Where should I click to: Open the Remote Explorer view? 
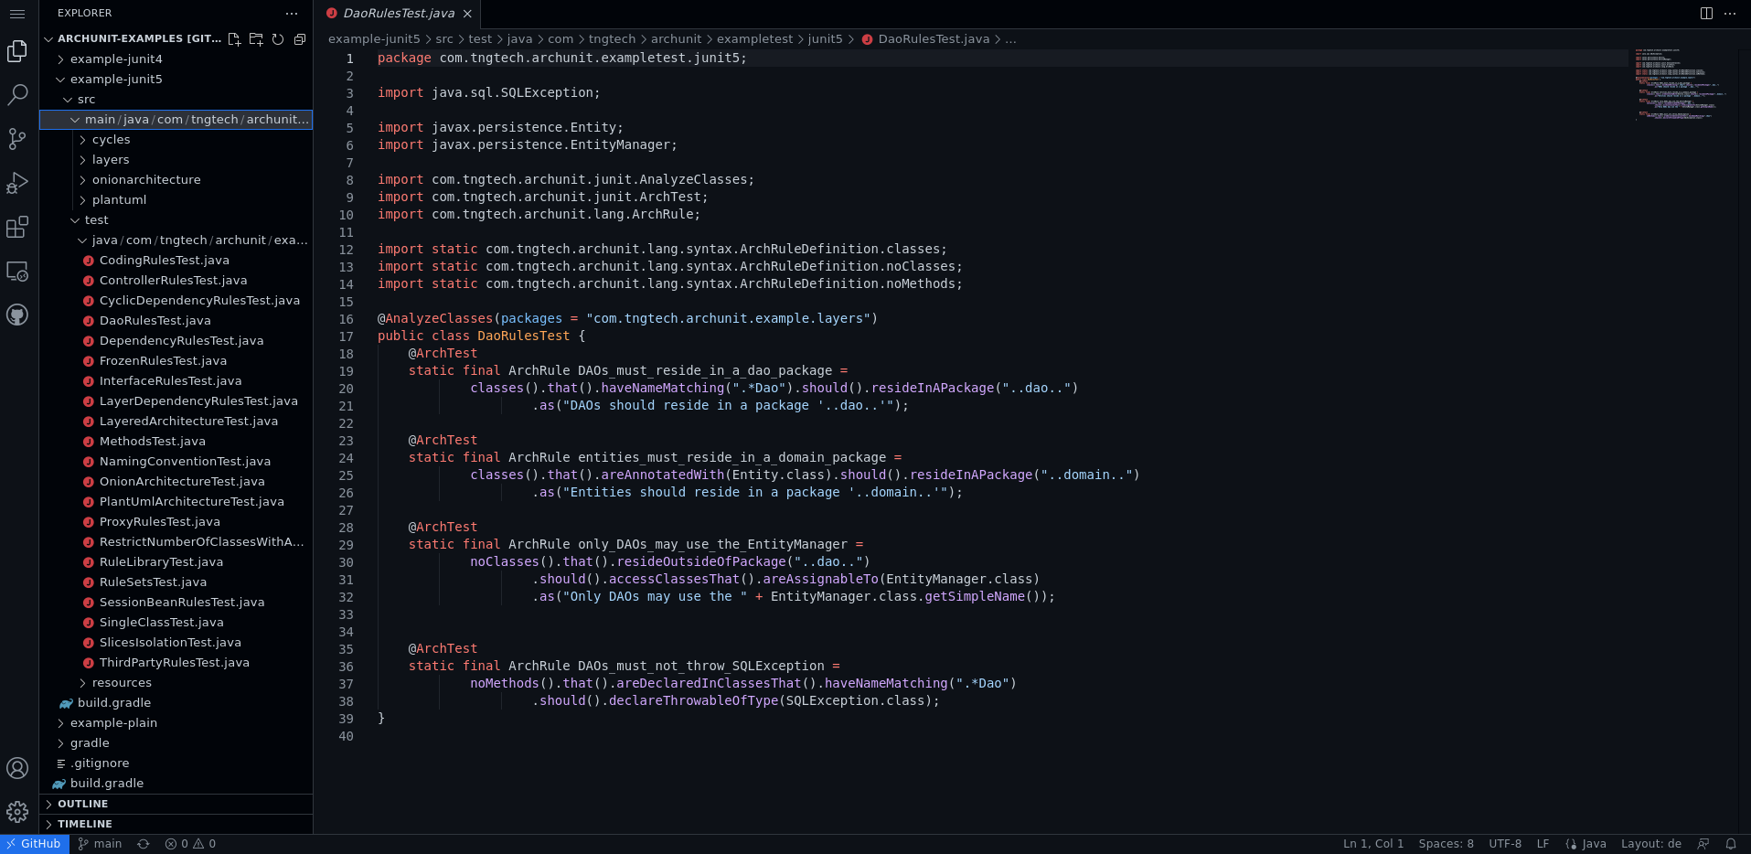17,272
